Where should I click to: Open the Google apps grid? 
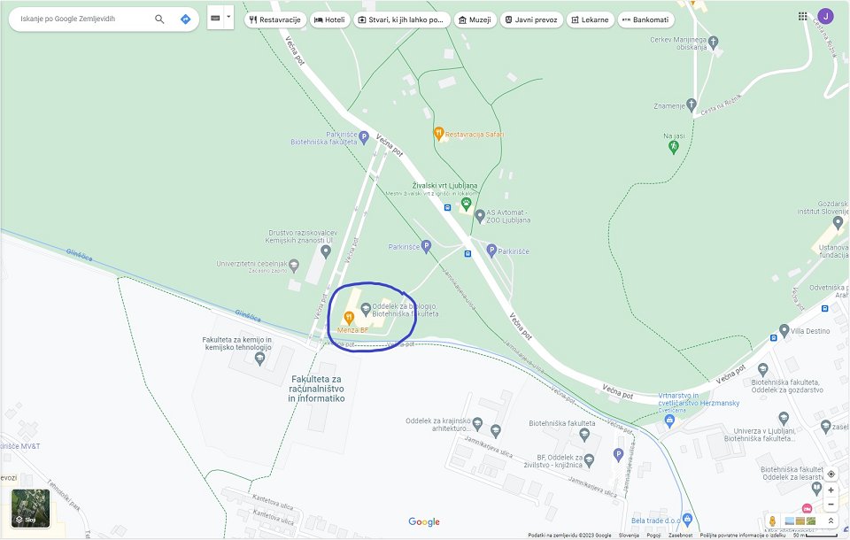803,16
